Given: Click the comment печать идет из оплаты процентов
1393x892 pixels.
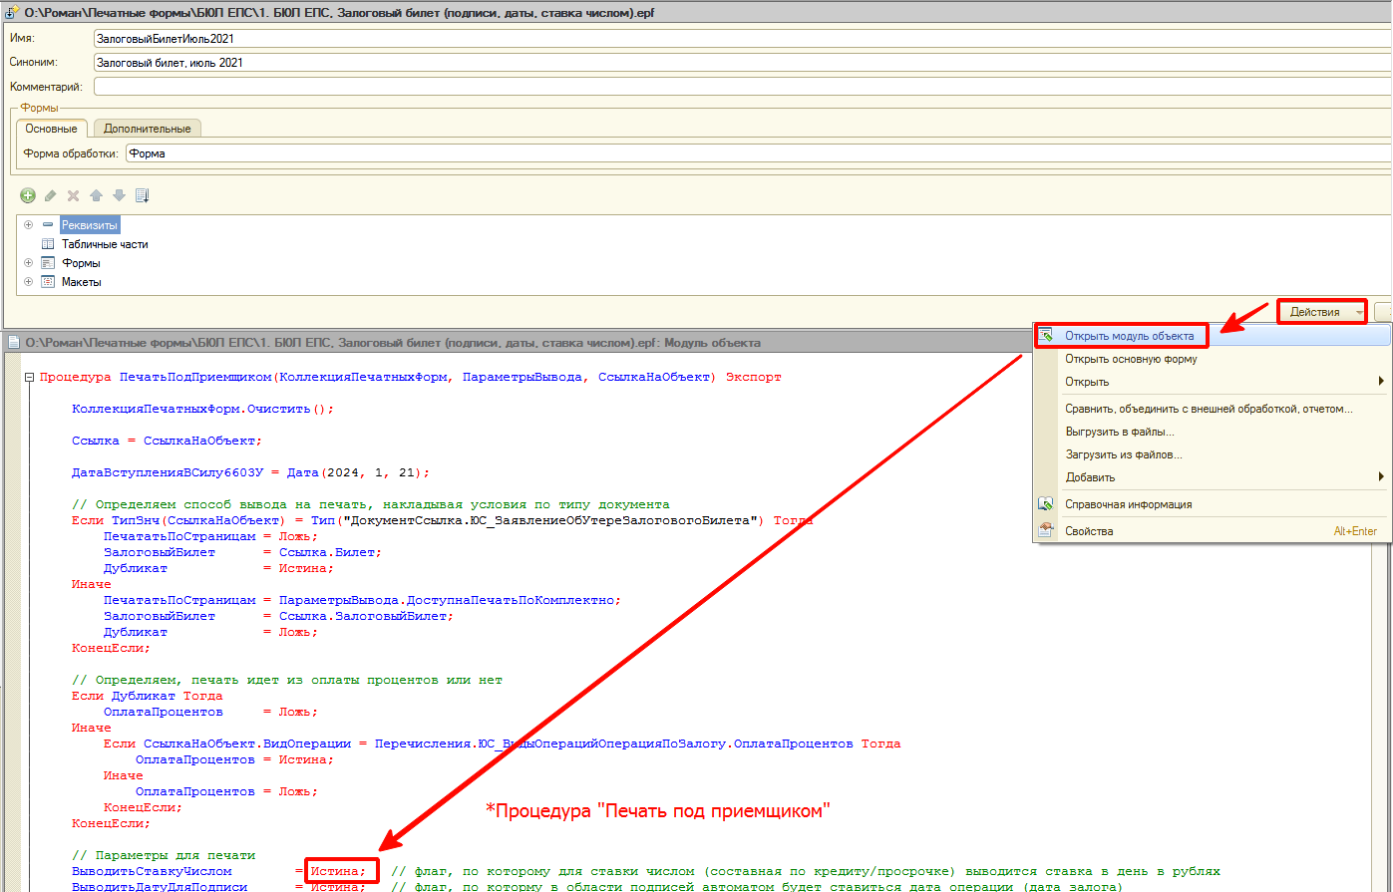Looking at the screenshot, I should pyautogui.click(x=287, y=680).
